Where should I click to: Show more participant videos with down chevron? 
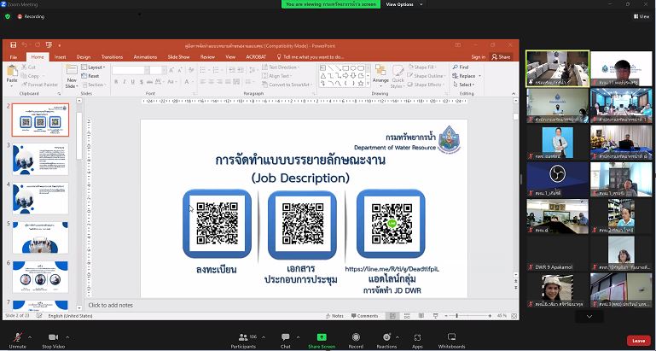[589, 317]
